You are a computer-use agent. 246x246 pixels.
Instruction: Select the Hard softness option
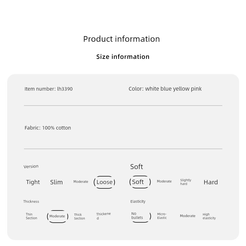[x=211, y=182]
